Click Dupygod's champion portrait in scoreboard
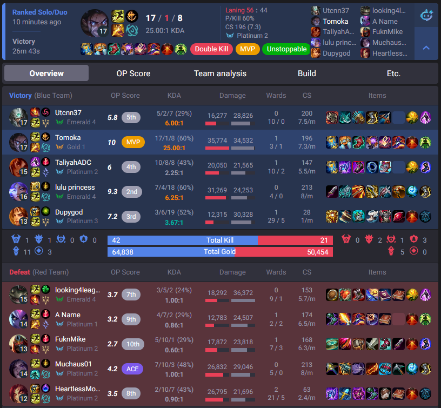This screenshot has width=441, height=408. pyautogui.click(x=18, y=217)
